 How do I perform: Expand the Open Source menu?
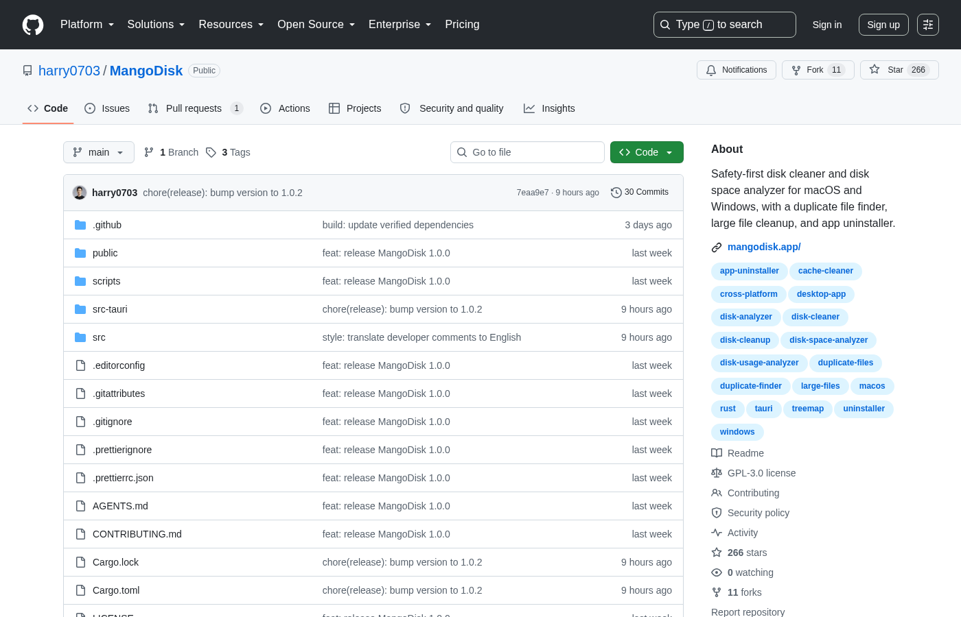[x=316, y=25]
